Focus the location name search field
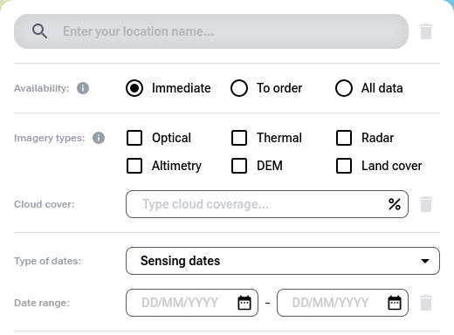The width and height of the screenshot is (454, 335). (x=211, y=31)
